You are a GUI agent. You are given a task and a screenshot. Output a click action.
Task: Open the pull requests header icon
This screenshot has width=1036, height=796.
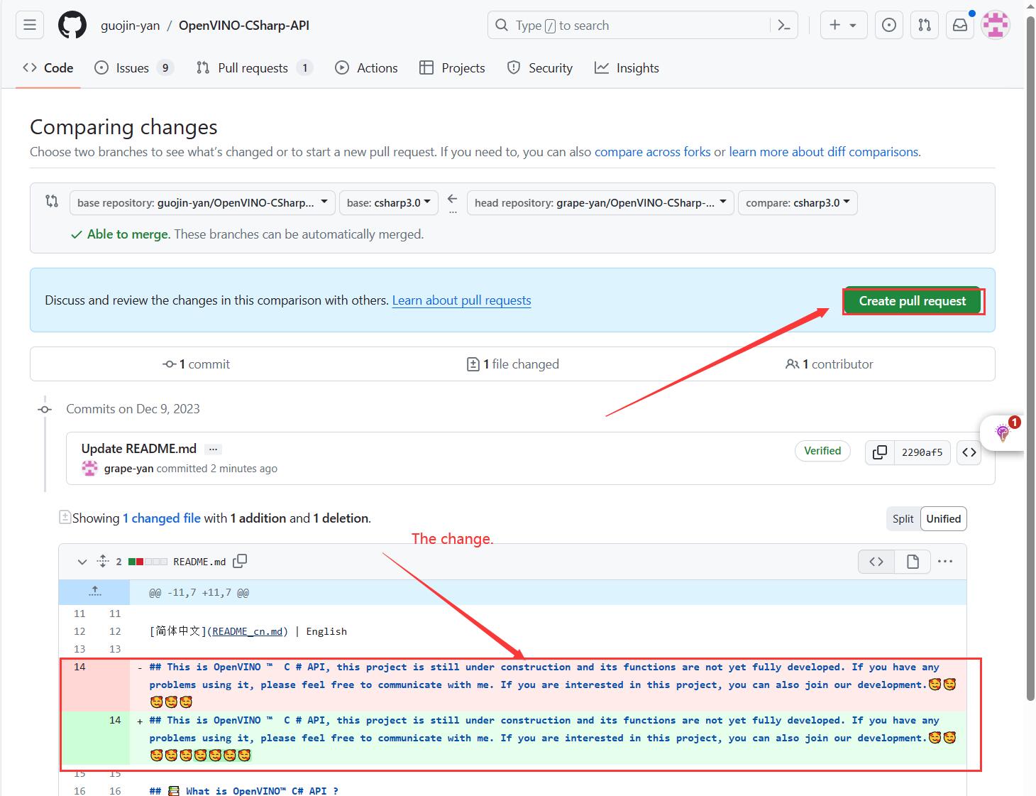click(925, 26)
